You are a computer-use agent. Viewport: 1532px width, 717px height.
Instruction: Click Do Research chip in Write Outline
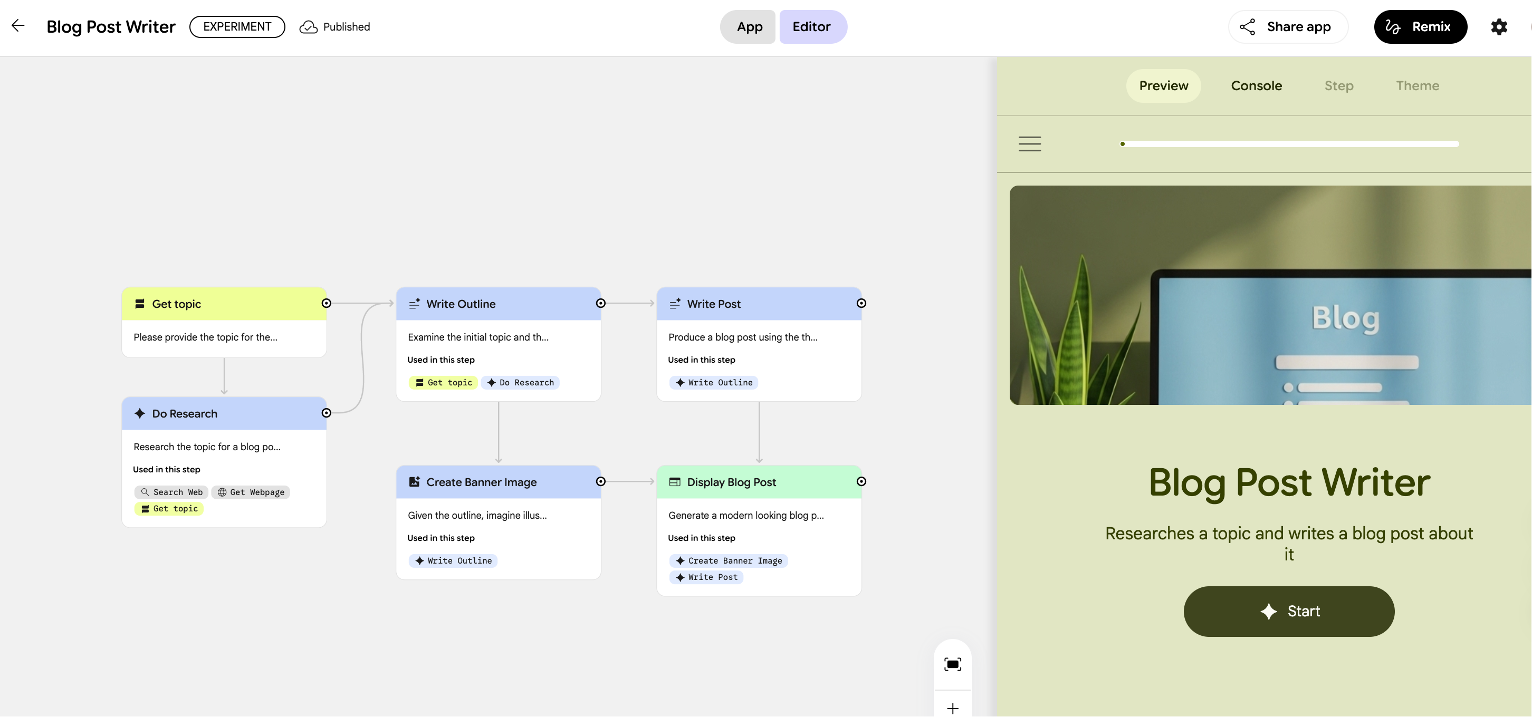point(520,382)
